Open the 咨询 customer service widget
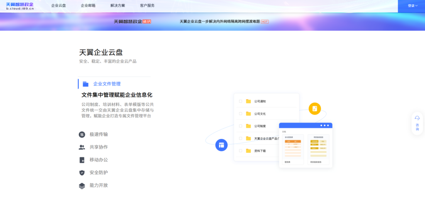This screenshot has height=201, width=425. (x=417, y=123)
